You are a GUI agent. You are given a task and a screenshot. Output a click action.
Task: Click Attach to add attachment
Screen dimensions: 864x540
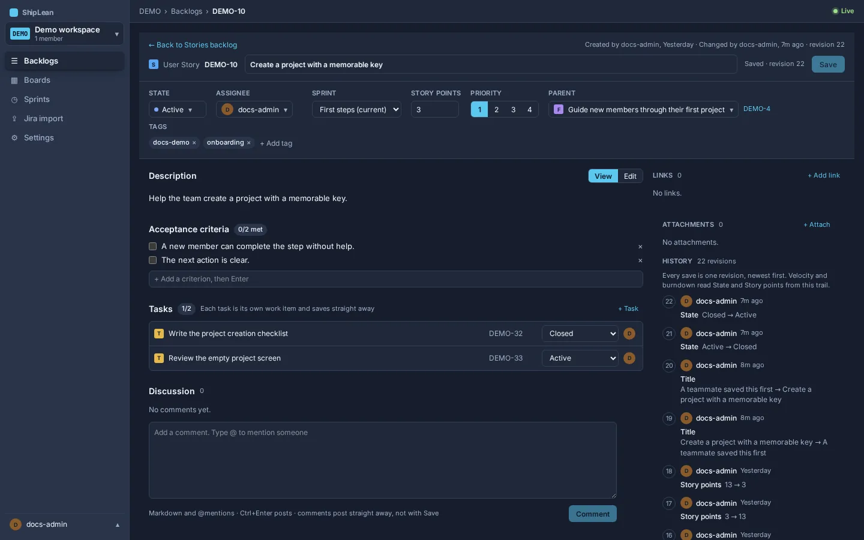coord(817,225)
